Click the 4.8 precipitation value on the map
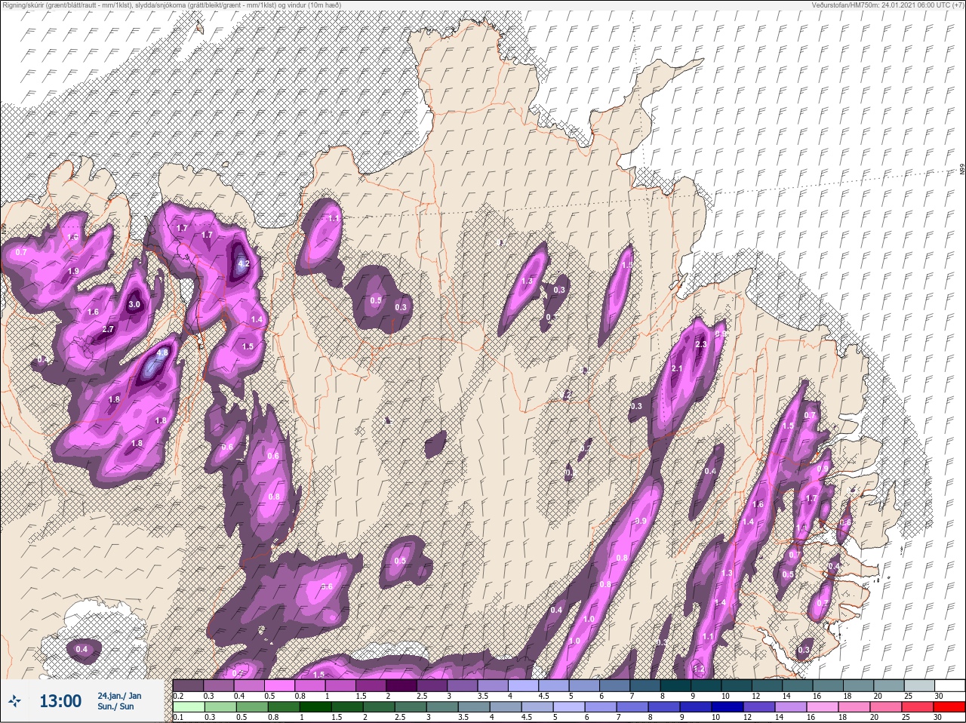Screen dimensions: 966x723 pyautogui.click(x=162, y=352)
